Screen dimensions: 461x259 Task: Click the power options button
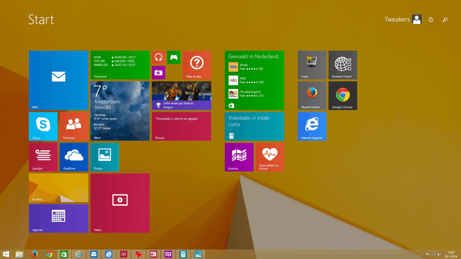tap(431, 20)
